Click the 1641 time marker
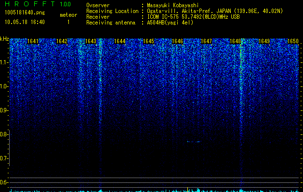303x192 pixels. (x=33, y=41)
